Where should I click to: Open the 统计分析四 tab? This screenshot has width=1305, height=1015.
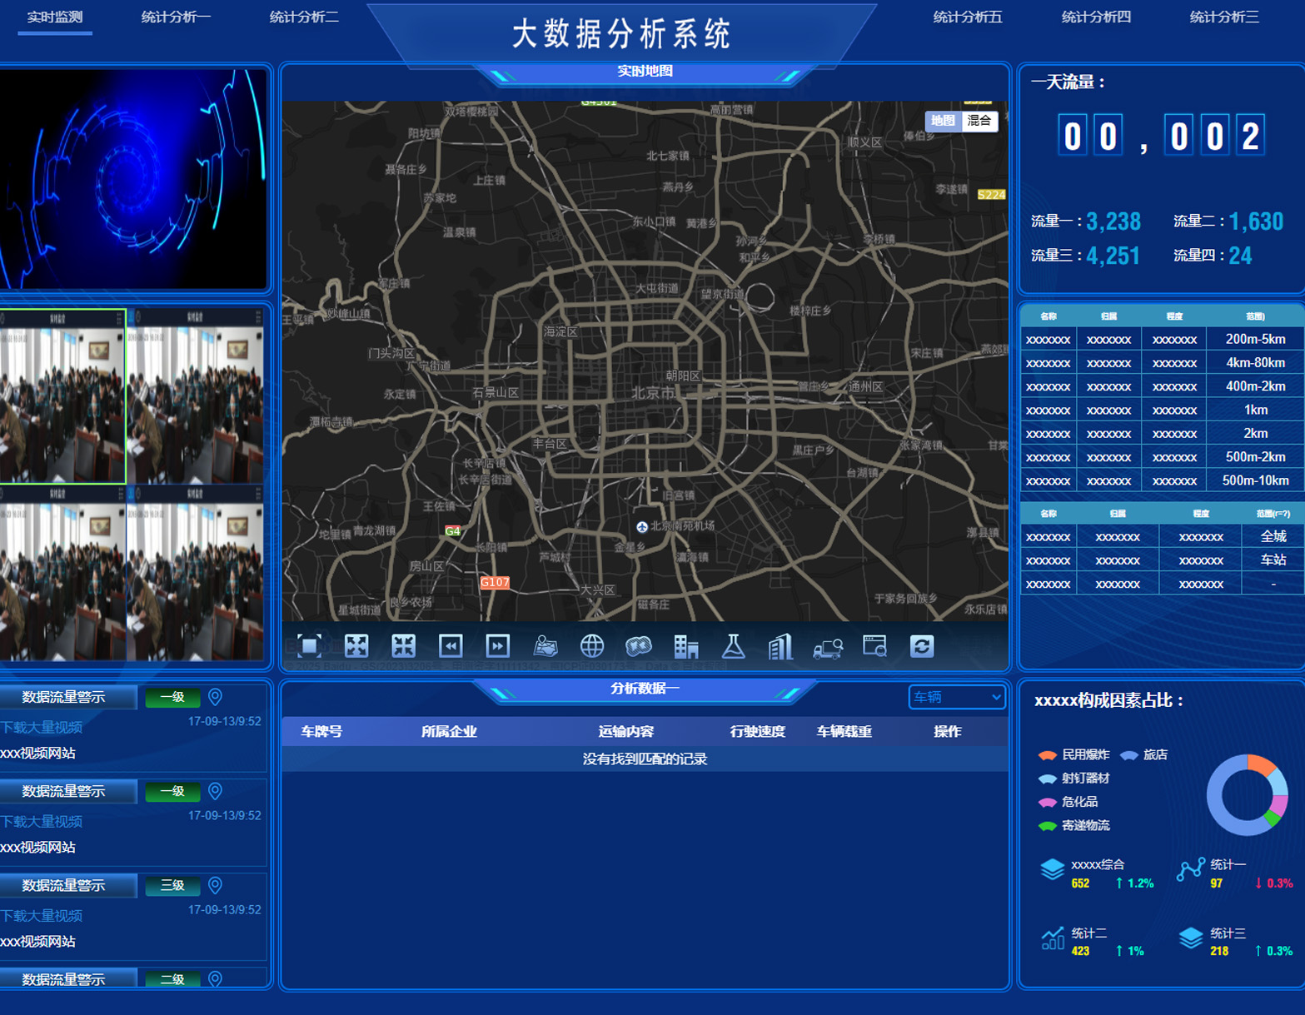(x=1096, y=17)
